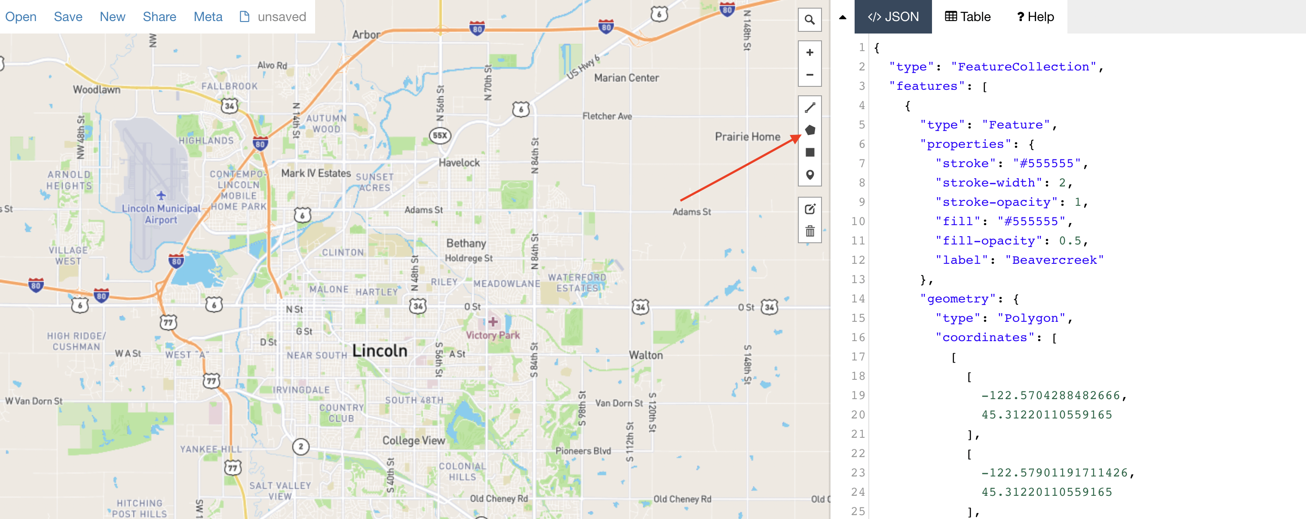This screenshot has width=1306, height=519.
Task: Click the unsaved file document icon
Action: 244,17
